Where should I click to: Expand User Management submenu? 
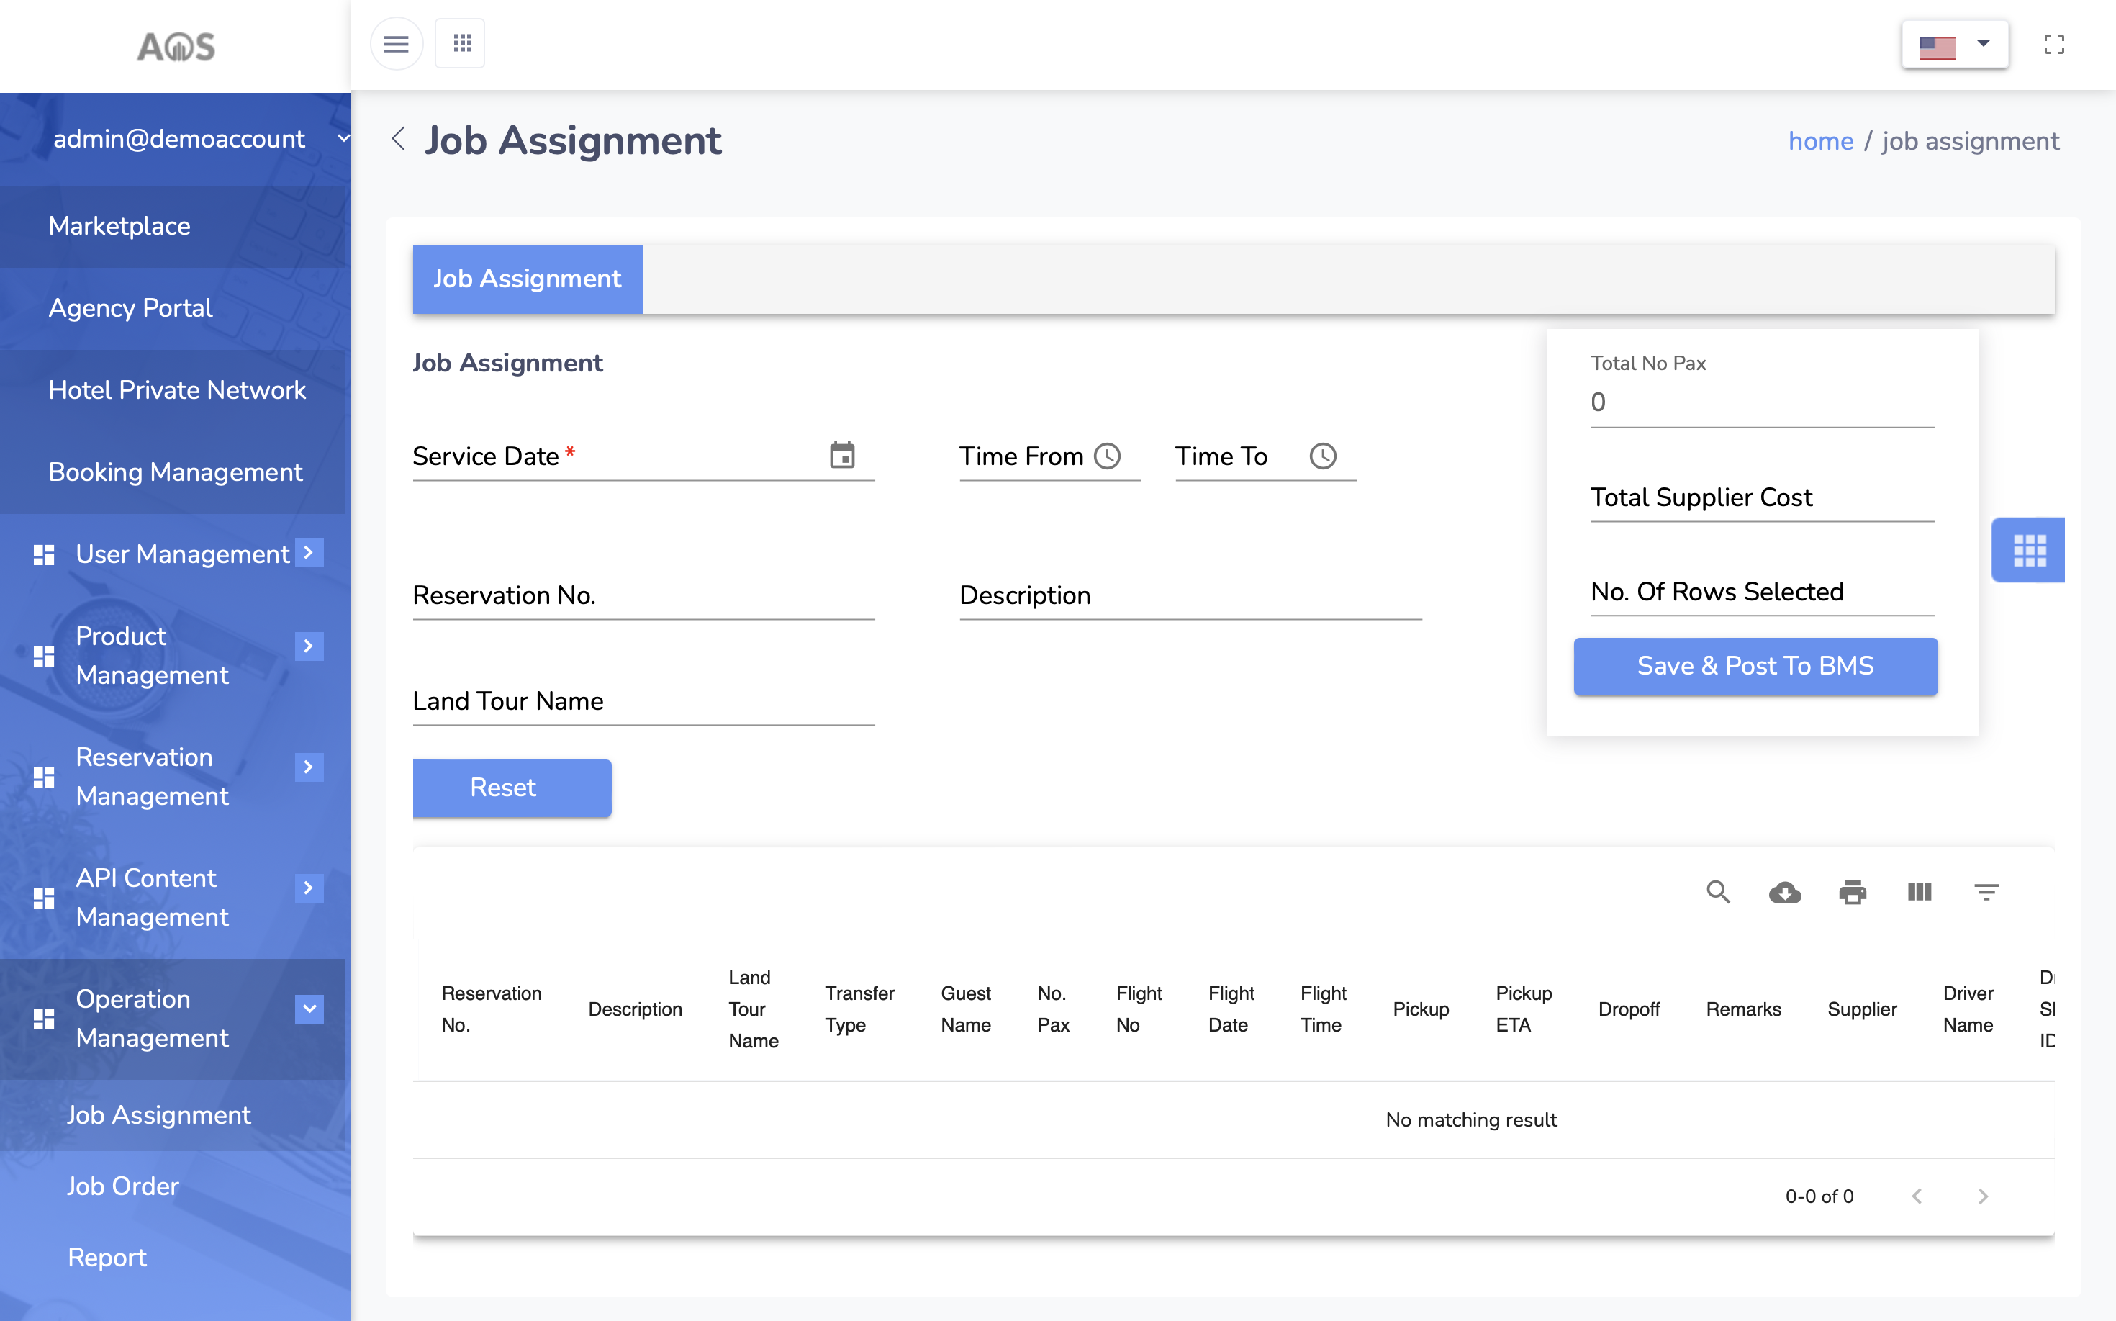tap(308, 553)
